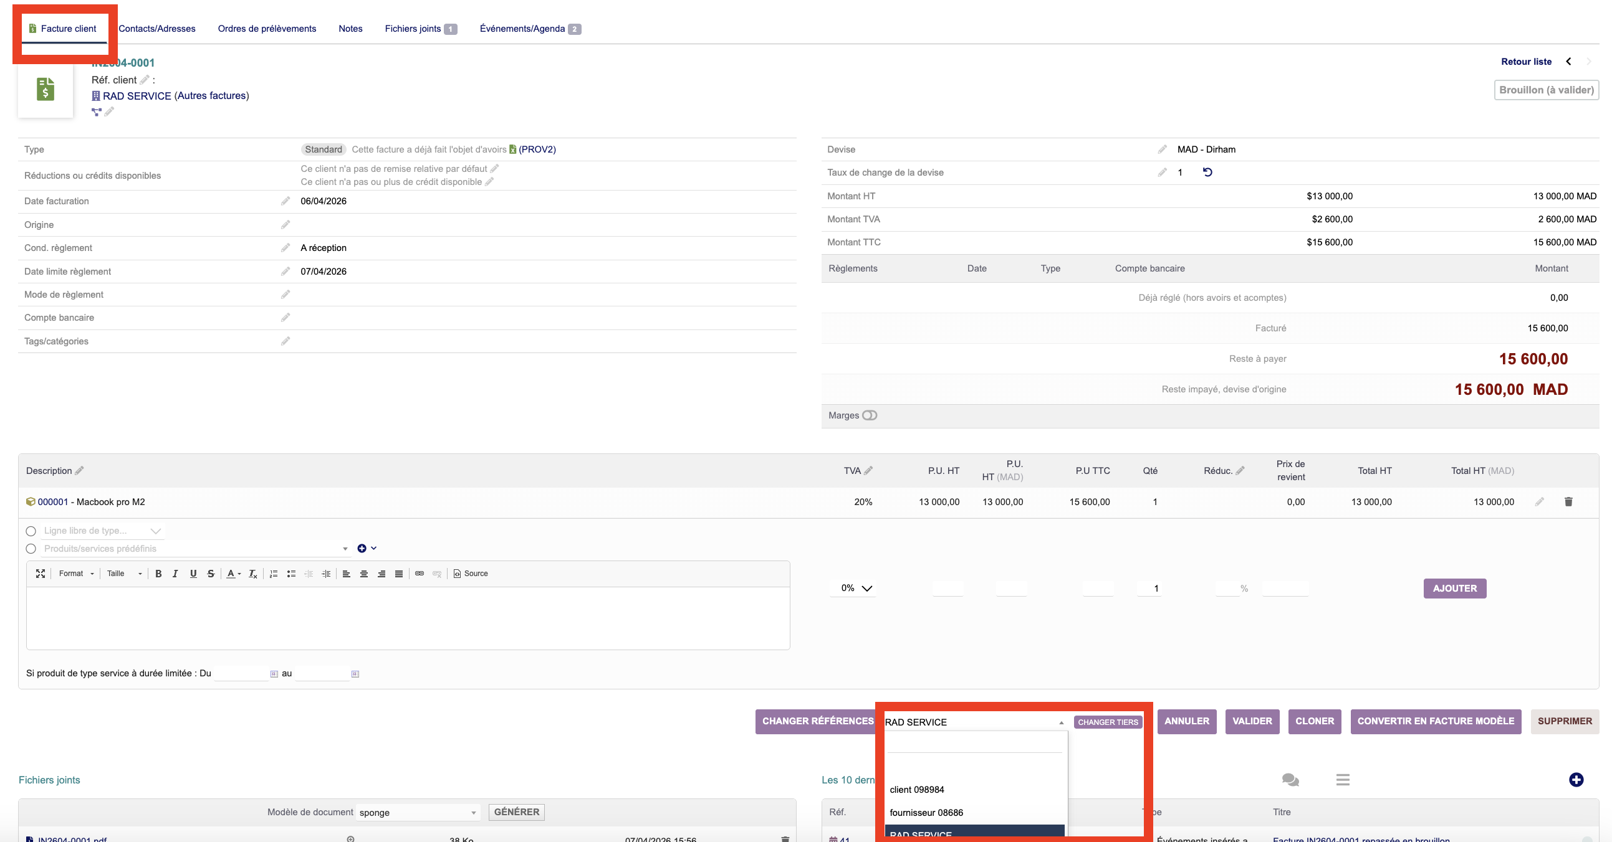Click the Qté quantity input field
1612x842 pixels.
coord(1149,587)
